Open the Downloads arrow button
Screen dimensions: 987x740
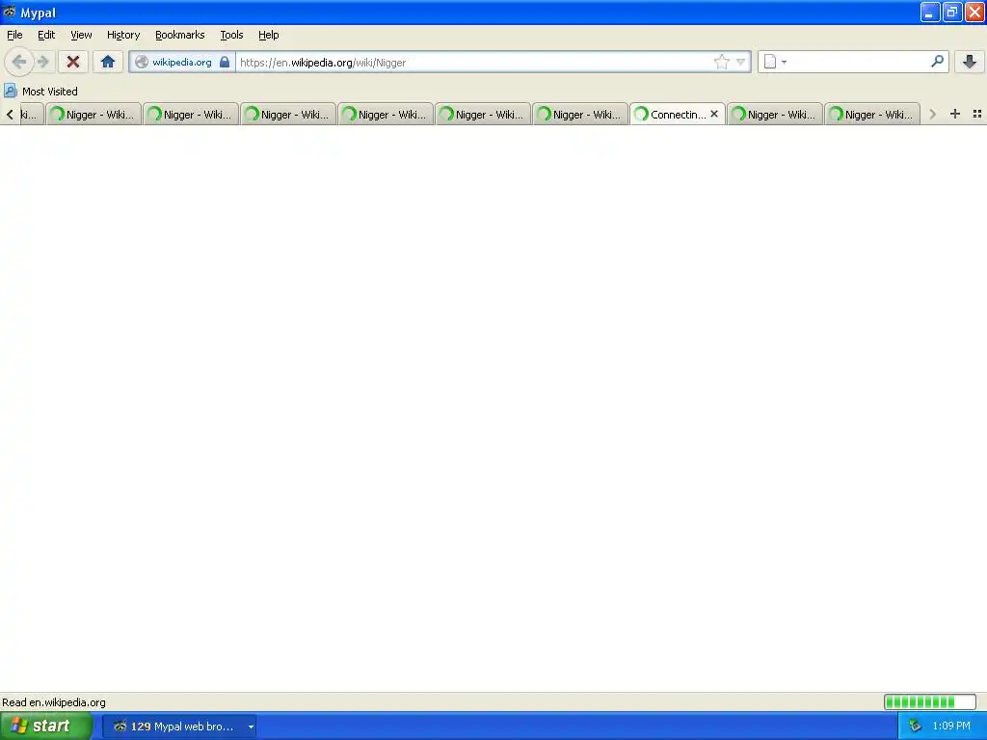tap(970, 62)
